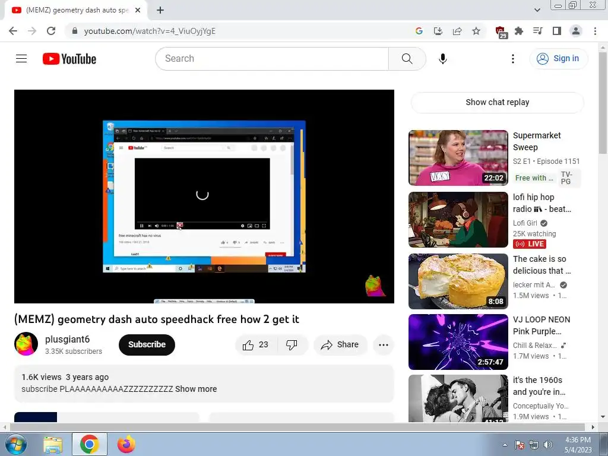The image size is (608, 456).
Task: Click the horizontal page scrollbar
Action: [299, 427]
